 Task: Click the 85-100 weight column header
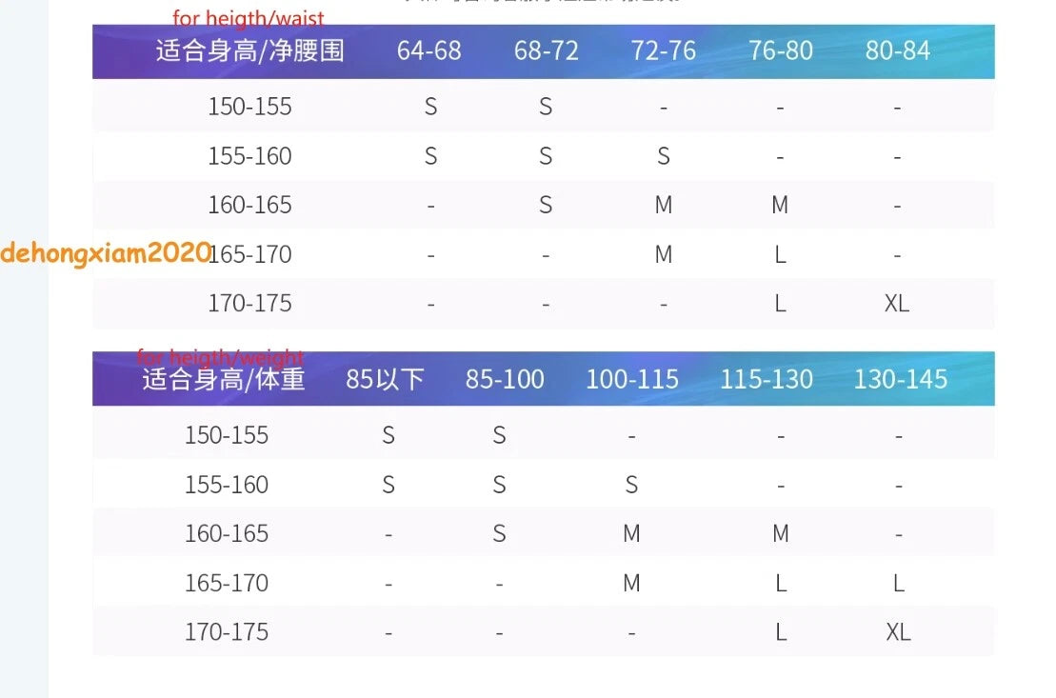[x=505, y=379]
